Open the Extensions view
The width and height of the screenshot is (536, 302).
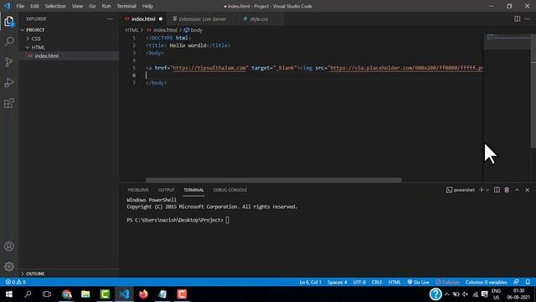pos(9,103)
